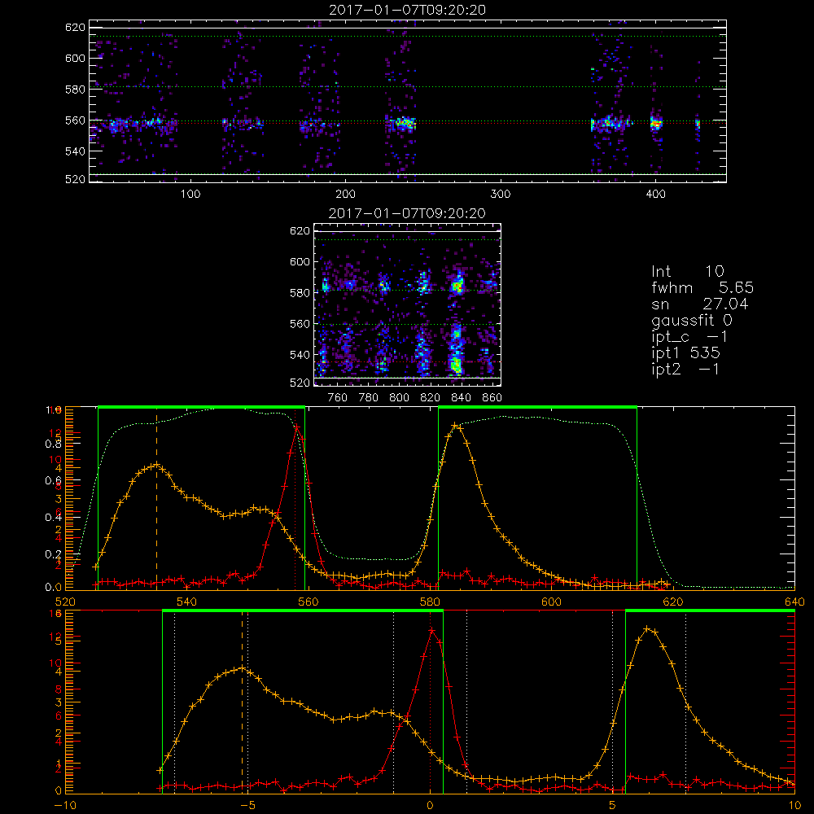The width and height of the screenshot is (814, 814).
Task: Click y-axis label 540 of top spectrogram
Action: coord(75,151)
